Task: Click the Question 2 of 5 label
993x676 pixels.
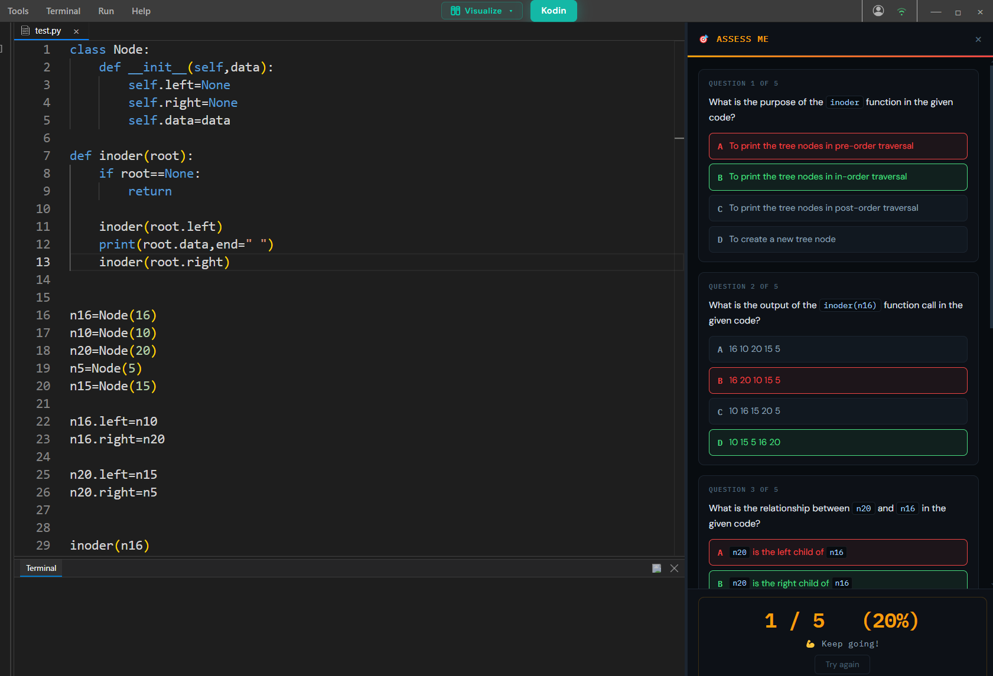Action: (x=743, y=286)
